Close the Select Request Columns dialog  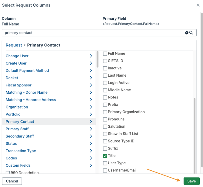198,5
